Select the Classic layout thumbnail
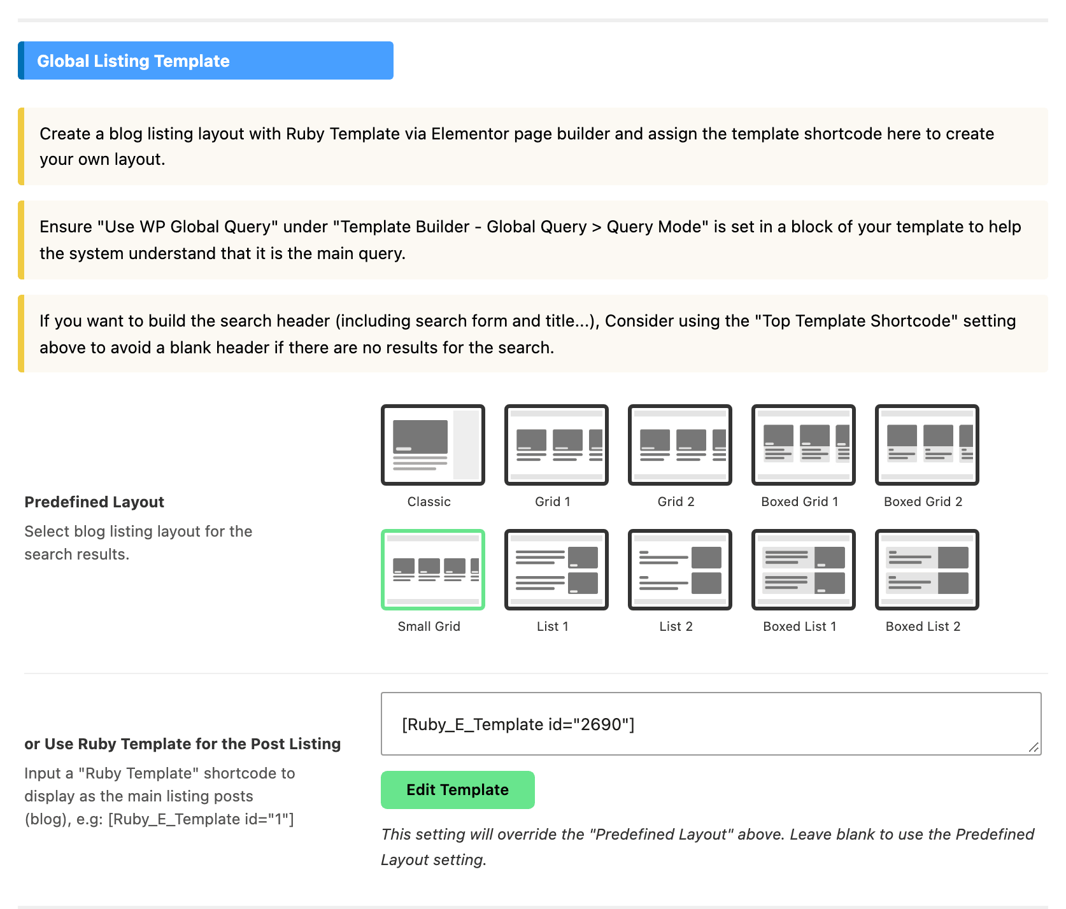Image resolution: width=1066 pixels, height=909 pixels. point(433,445)
